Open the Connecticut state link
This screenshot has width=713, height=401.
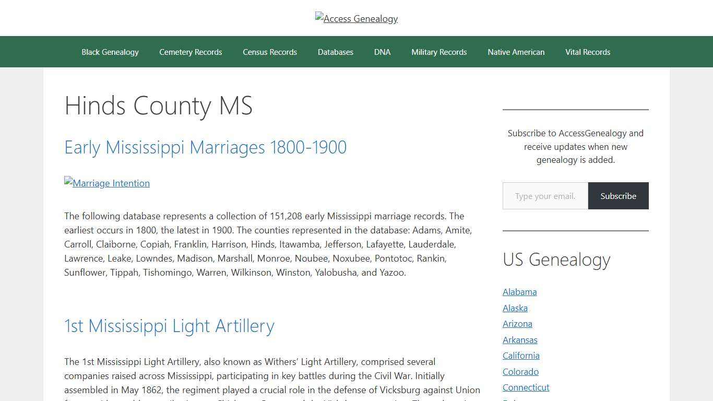(x=526, y=387)
